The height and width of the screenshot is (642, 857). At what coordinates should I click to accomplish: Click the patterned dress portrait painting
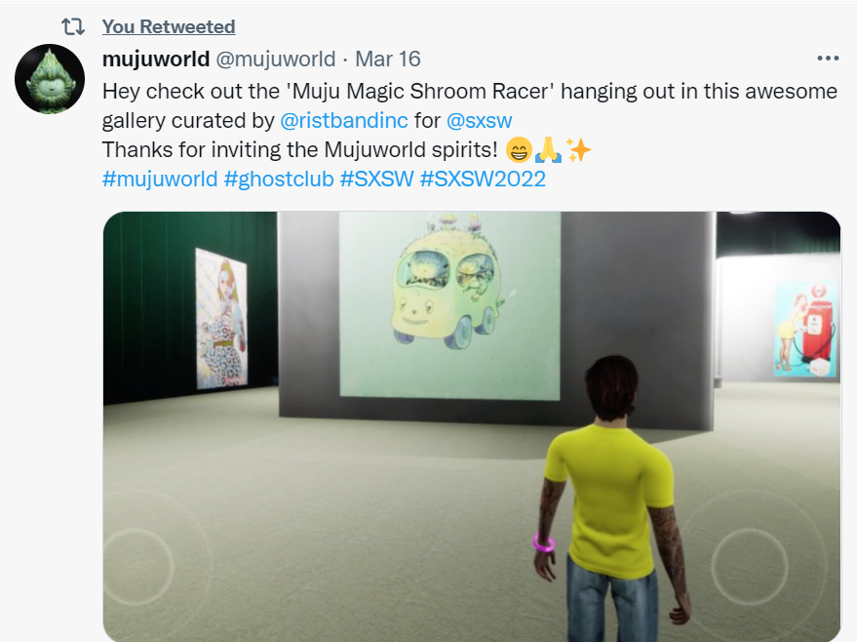222,319
